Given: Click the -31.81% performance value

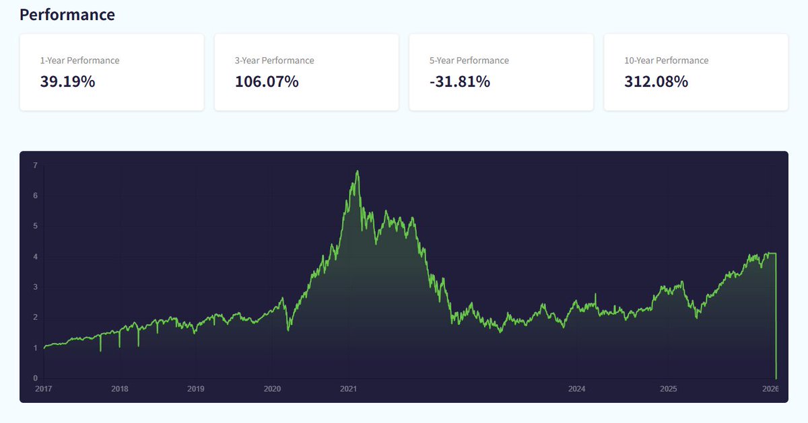Looking at the screenshot, I should click(x=460, y=82).
